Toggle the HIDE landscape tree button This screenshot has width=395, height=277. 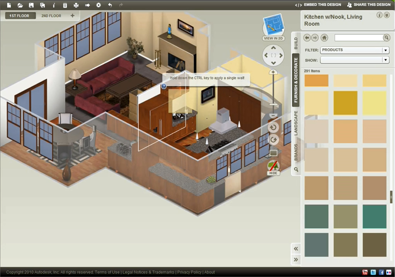pyautogui.click(x=273, y=168)
